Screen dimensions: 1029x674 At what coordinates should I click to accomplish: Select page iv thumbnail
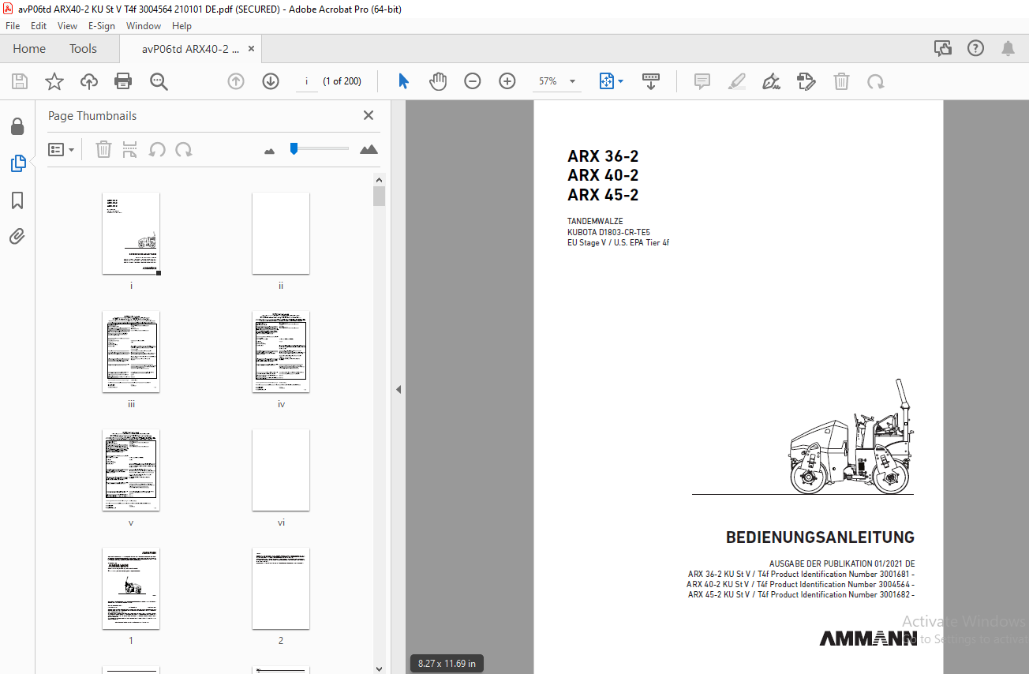[x=281, y=352]
